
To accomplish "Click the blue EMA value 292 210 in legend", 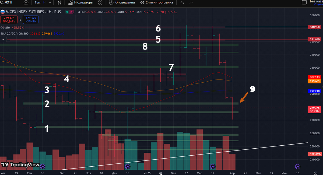I will tap(59, 33).
